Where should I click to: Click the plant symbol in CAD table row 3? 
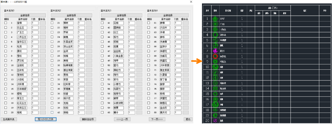click(x=215, y=29)
